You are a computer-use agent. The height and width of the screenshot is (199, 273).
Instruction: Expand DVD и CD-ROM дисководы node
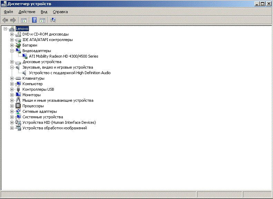coord(12,34)
